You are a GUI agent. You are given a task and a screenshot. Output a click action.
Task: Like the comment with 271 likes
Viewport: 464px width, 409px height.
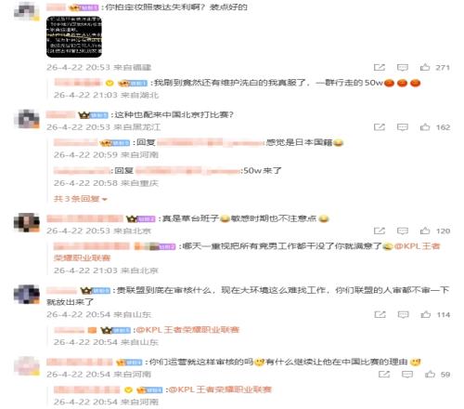425,67
